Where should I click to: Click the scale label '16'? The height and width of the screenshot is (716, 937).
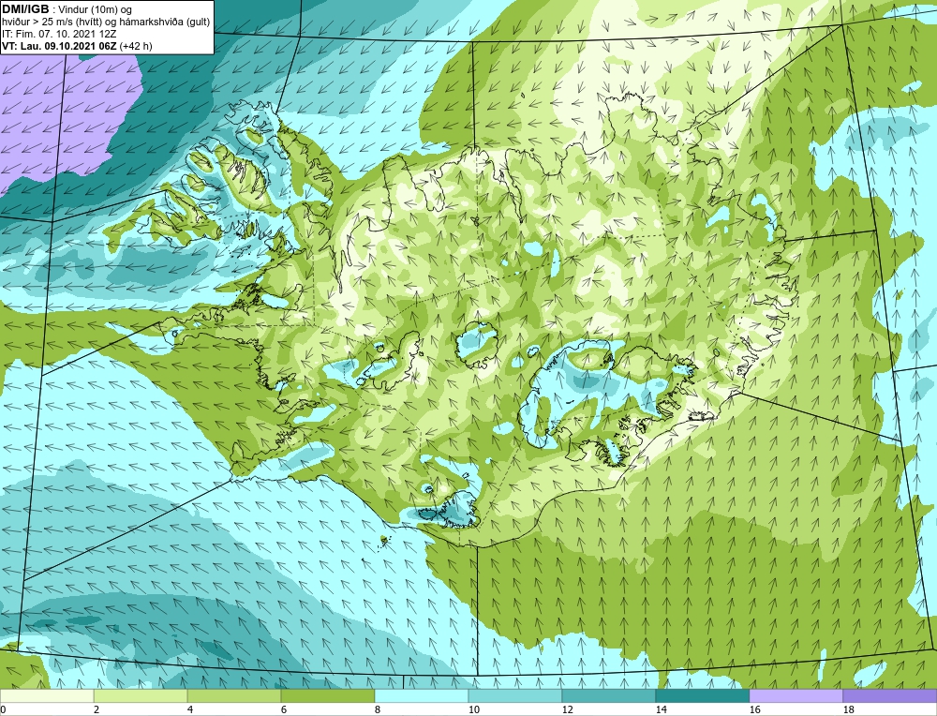[755, 709]
